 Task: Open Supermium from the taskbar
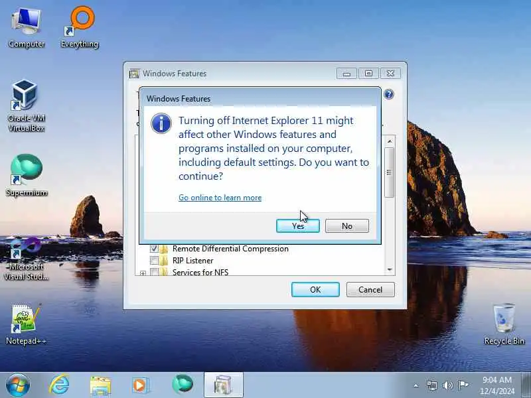tap(183, 385)
